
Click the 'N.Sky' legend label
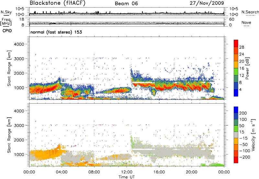click(x=6, y=12)
